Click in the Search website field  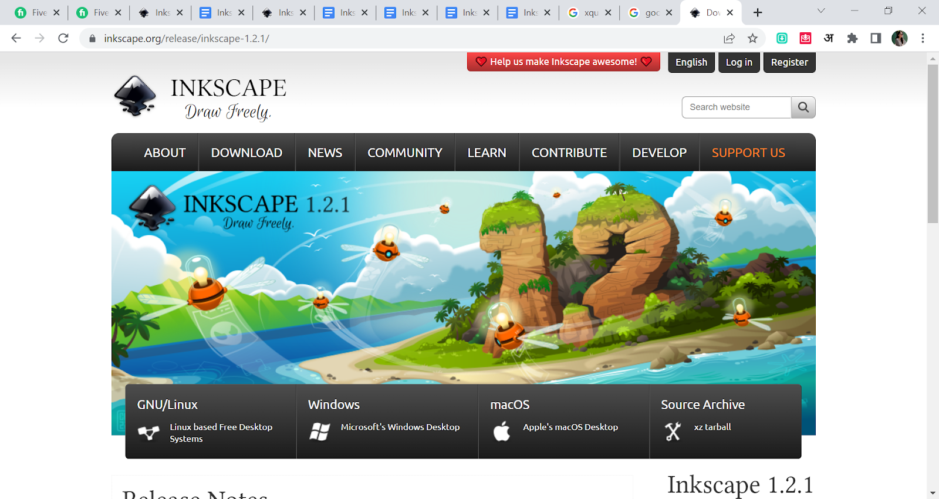(737, 107)
